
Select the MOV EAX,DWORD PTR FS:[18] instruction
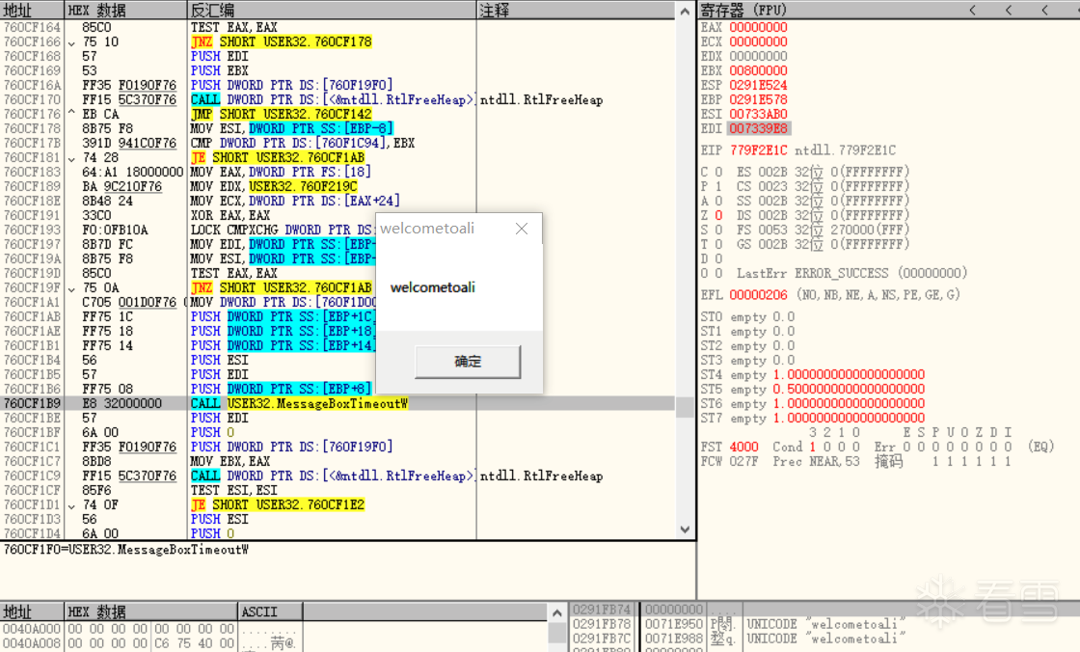click(281, 172)
